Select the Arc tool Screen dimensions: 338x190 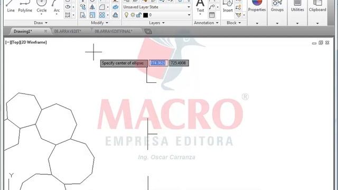click(57, 5)
